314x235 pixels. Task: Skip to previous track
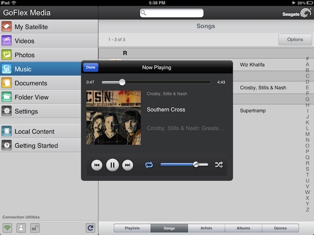[x=97, y=165]
